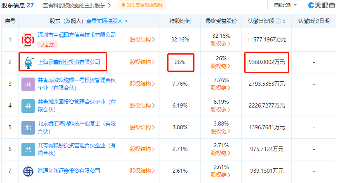Viewport: 337px width, 183px height.
Task: Expand 股权结构 for 海通创新证券
Action: coord(142,171)
